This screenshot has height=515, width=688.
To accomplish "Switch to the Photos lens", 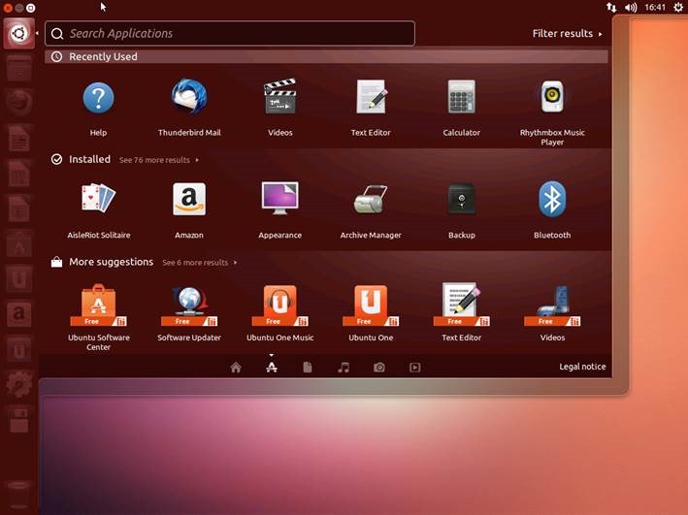I will coord(379,368).
